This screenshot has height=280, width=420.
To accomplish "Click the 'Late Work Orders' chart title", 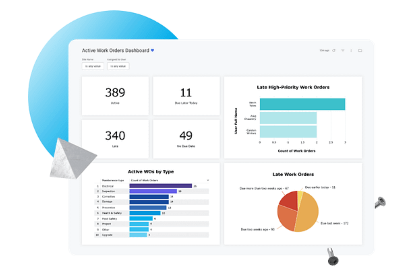I will [293, 174].
